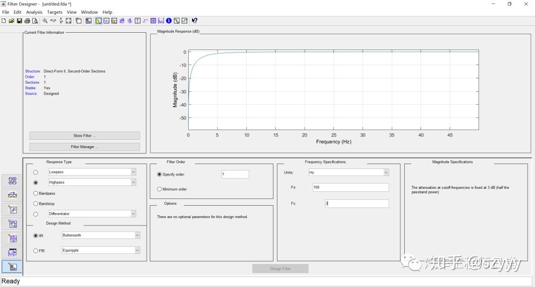The image size is (535, 287).
Task: Open the Analysis menu
Action: tap(34, 12)
